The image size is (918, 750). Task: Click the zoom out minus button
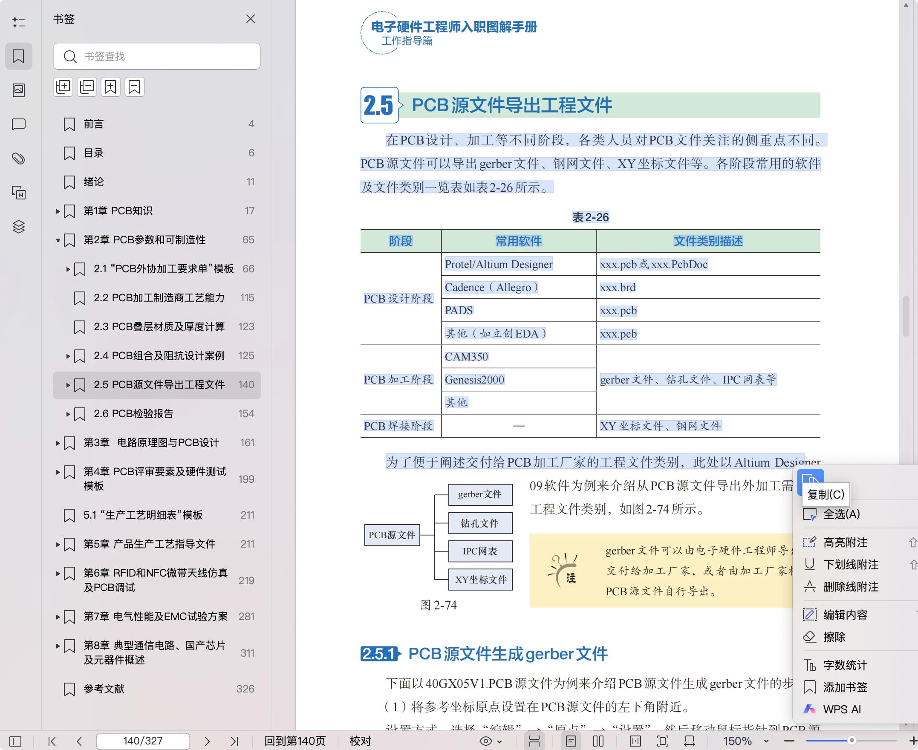pos(789,741)
